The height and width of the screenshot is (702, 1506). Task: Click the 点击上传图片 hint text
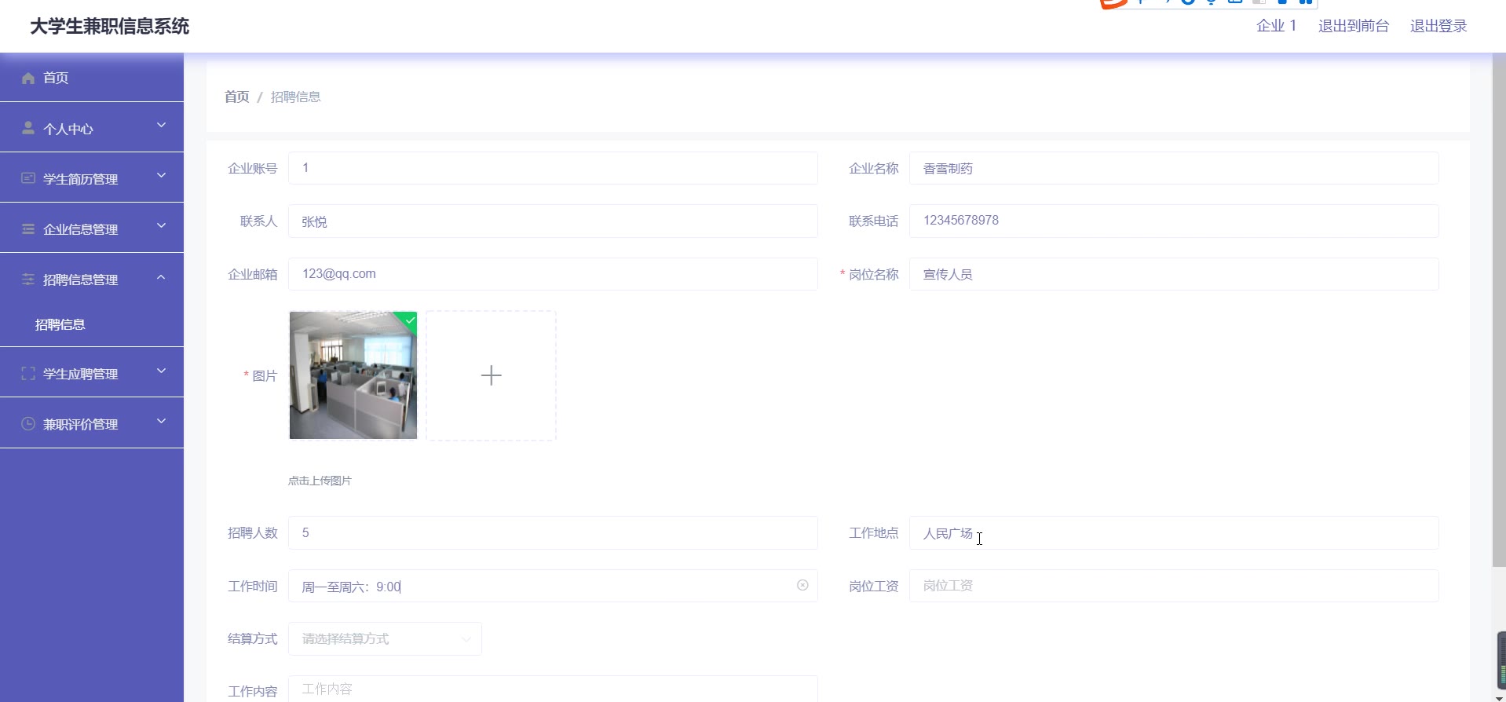[320, 481]
